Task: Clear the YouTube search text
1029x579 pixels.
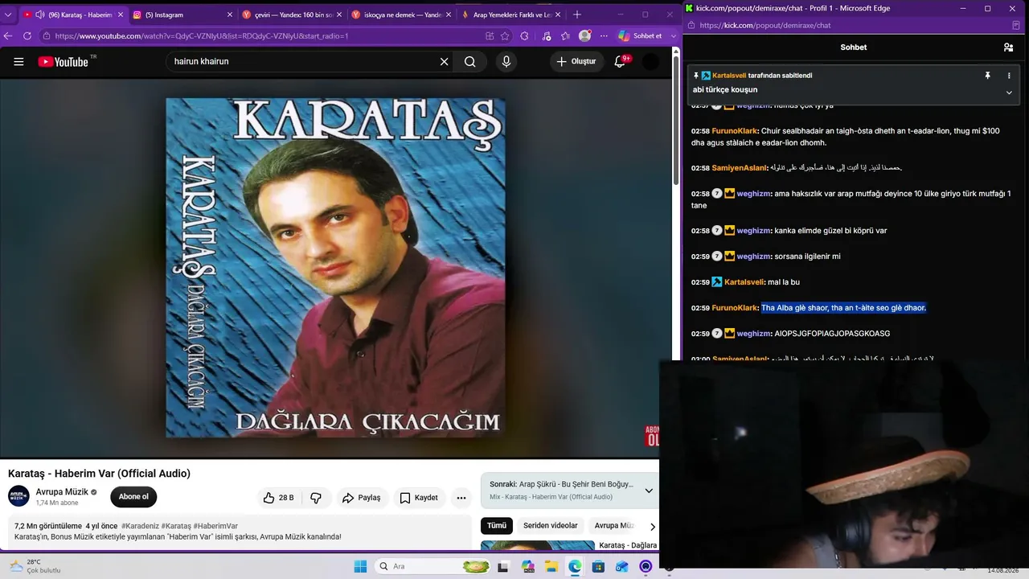Action: 444,62
